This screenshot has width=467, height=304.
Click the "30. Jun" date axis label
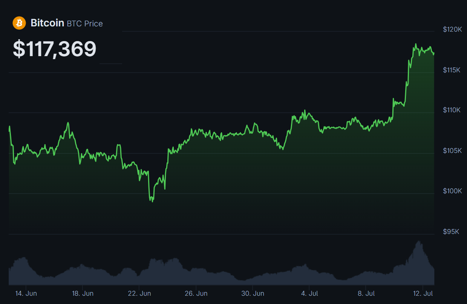(x=253, y=293)
